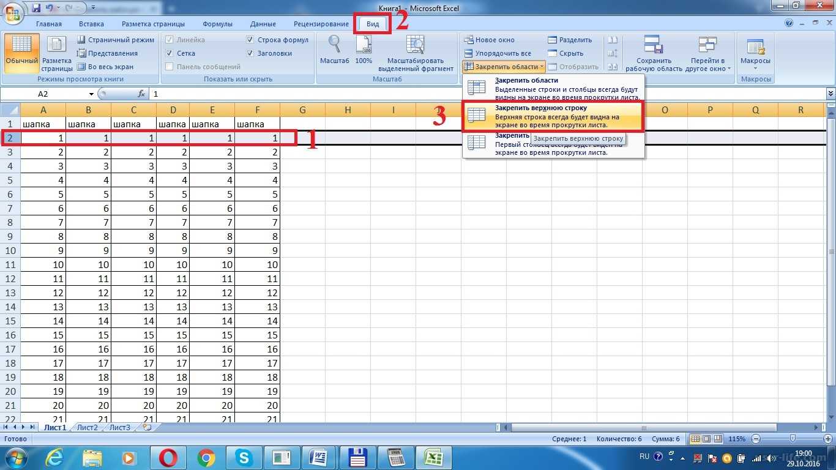Screen dimensions: 836x470
Task: Open Opera browser from taskbar
Action: coord(168,457)
